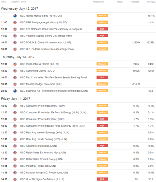Image resolution: width=156 pixels, height=182 pixels.
Task: Click the NZ flag beside Performance of Manufacturing Index
Action: [x=15, y=91]
